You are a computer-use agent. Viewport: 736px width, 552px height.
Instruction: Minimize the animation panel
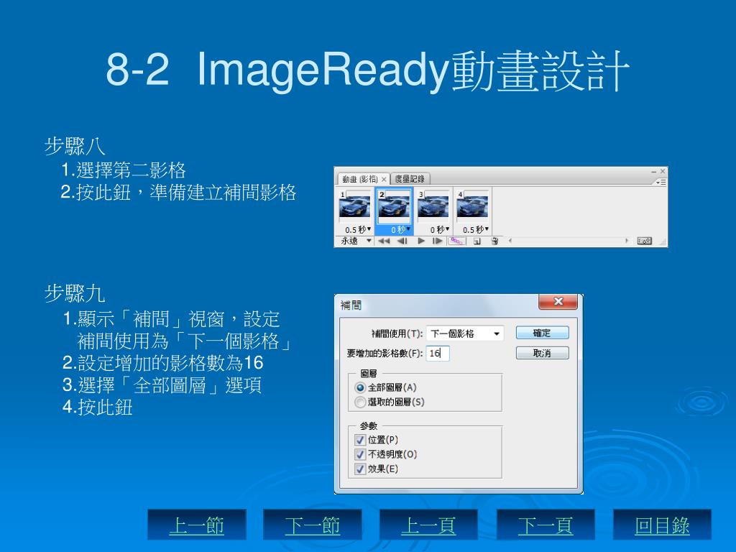click(653, 172)
